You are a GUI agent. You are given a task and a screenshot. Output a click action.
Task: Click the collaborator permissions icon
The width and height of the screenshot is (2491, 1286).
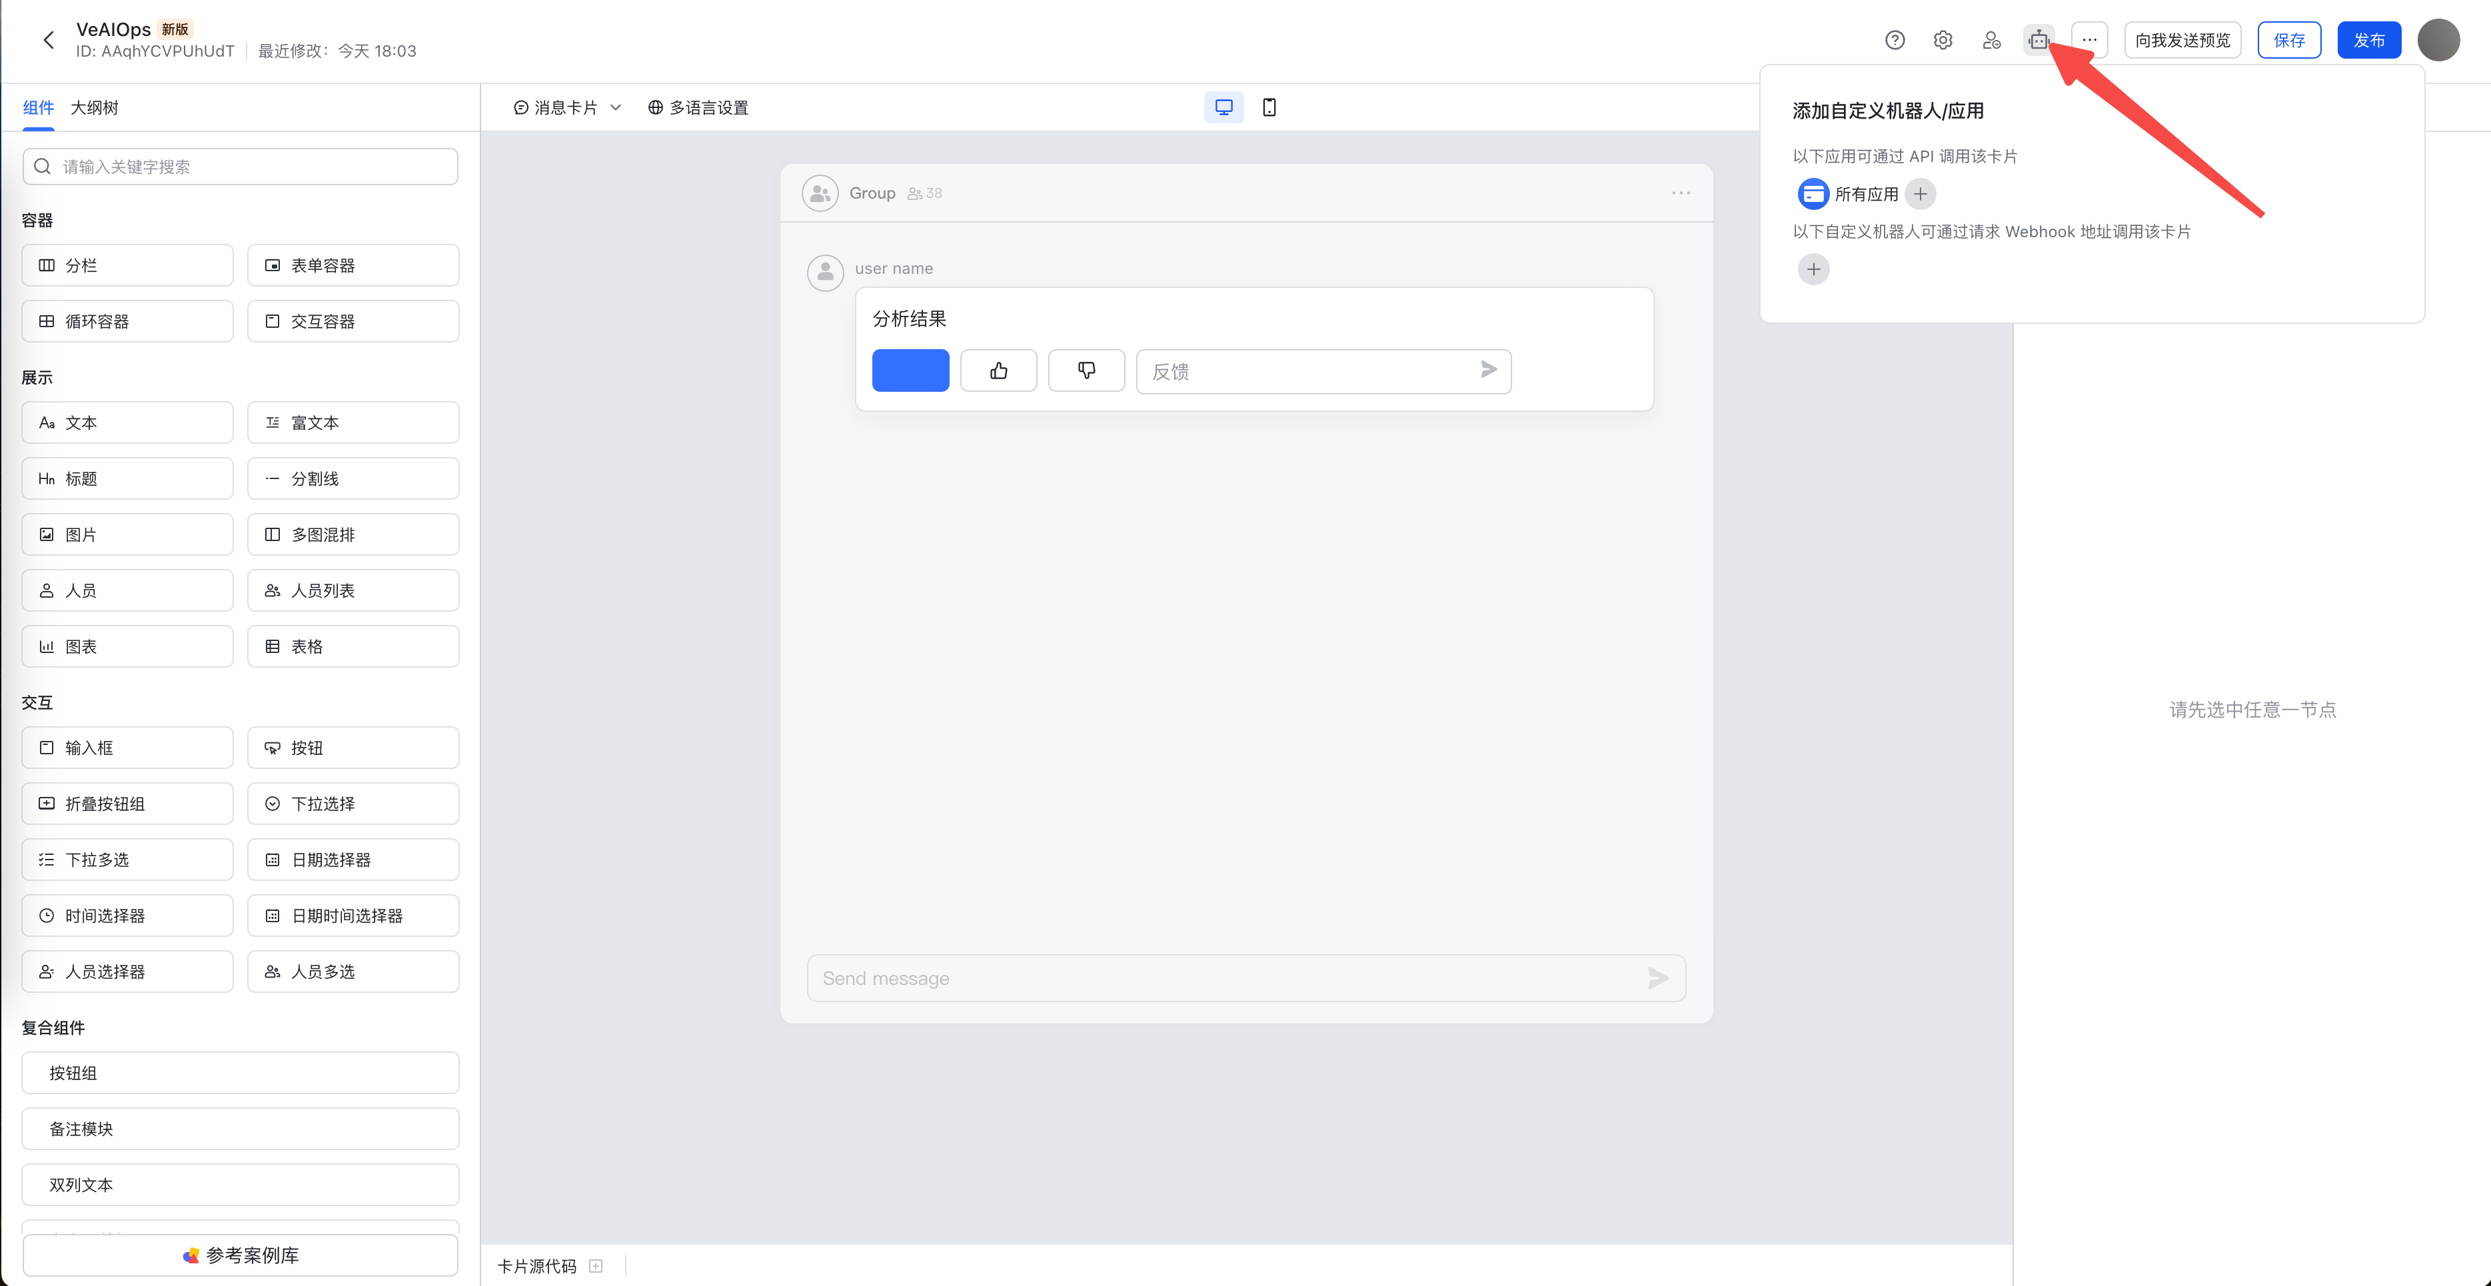1991,39
